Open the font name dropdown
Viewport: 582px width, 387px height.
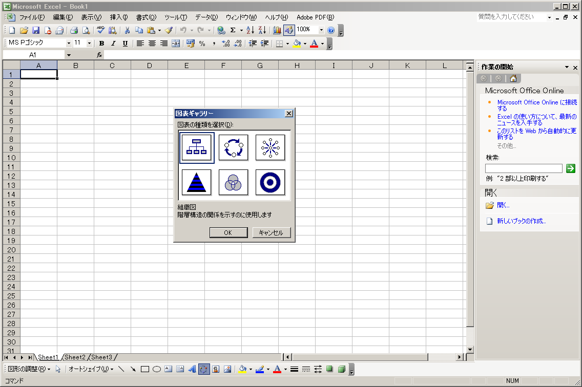pyautogui.click(x=69, y=44)
